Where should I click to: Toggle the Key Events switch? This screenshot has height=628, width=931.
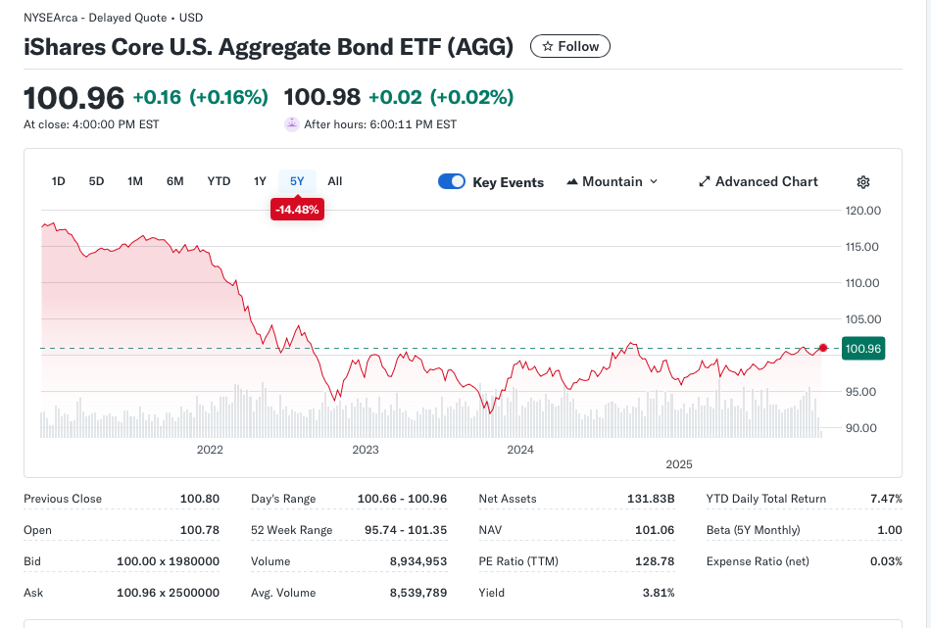[452, 181]
